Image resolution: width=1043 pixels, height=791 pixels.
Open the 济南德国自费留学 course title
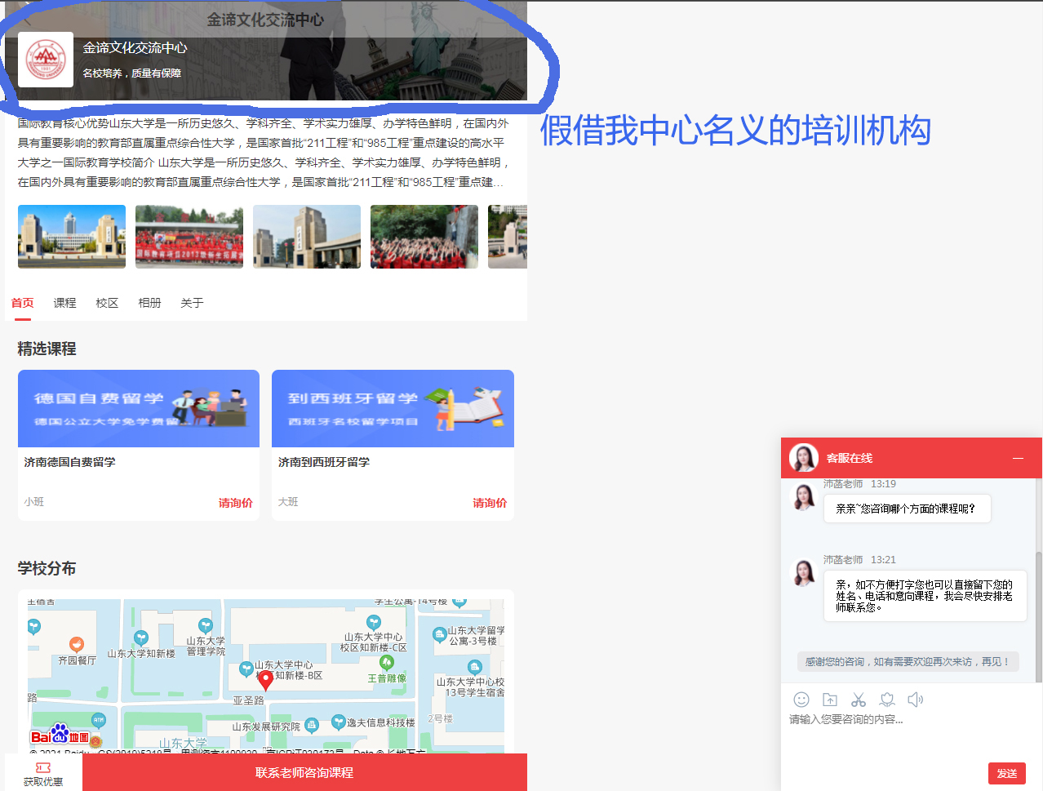pos(70,462)
